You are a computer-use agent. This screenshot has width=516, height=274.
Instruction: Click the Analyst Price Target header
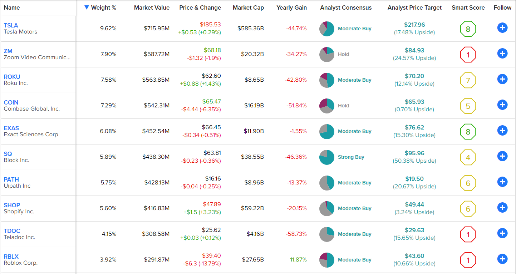tap(414, 7)
